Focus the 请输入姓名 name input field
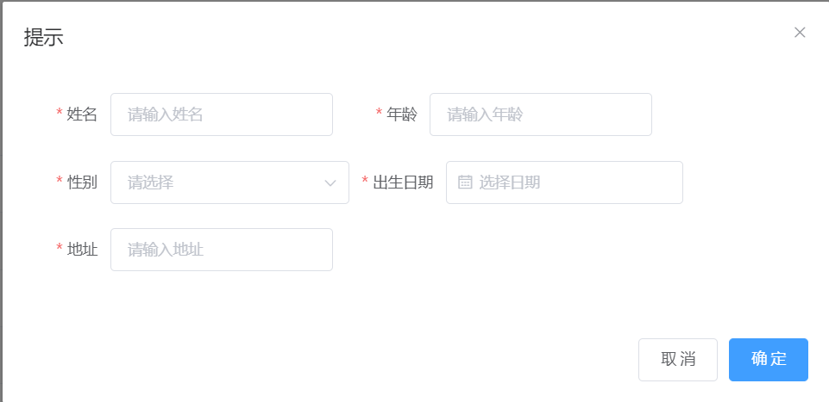 click(x=222, y=114)
